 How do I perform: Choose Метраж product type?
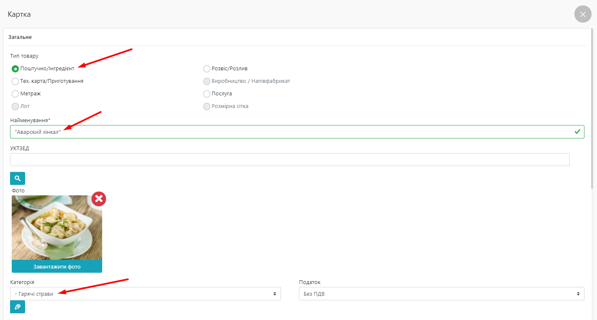point(15,94)
